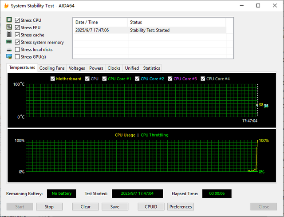Hide the Motherboard temperature graph line
This screenshot has height=217, width=284.
(52, 79)
